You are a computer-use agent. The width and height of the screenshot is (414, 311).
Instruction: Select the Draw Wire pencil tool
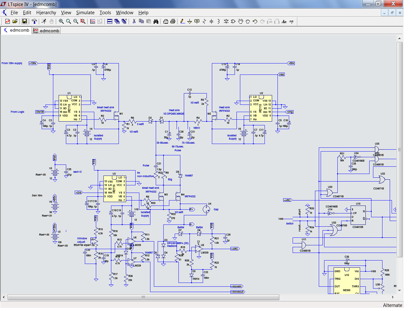[182, 21]
